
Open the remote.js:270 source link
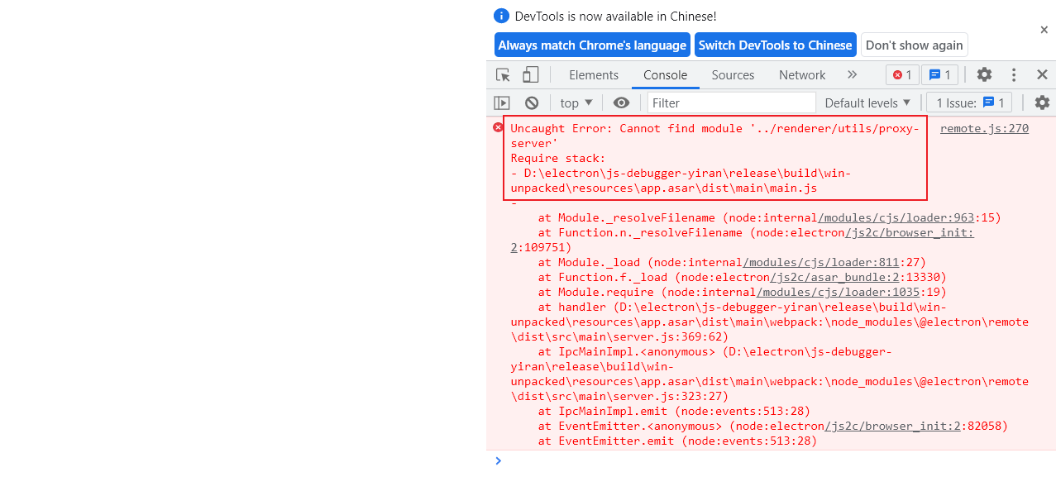(x=984, y=128)
